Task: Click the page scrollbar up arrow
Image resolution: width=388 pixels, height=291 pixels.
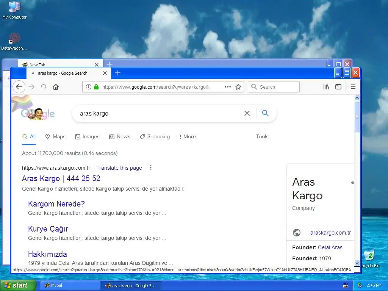Action: point(357,98)
